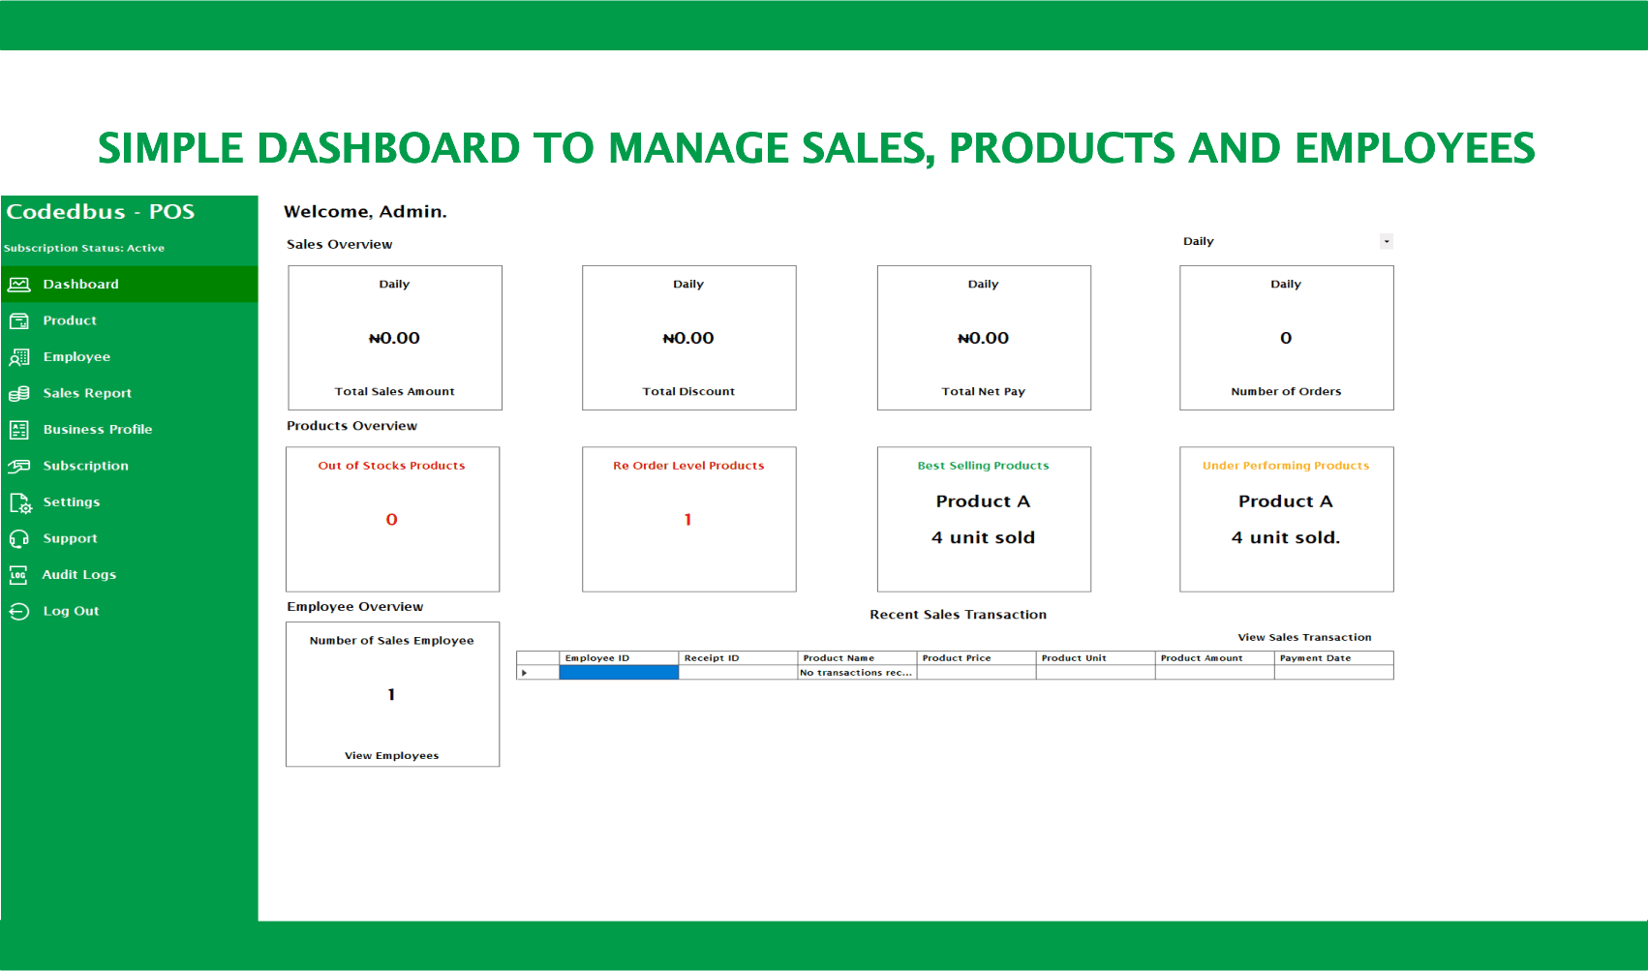The image size is (1648, 971).
Task: Click the Business Profile icon
Action: [x=19, y=430]
